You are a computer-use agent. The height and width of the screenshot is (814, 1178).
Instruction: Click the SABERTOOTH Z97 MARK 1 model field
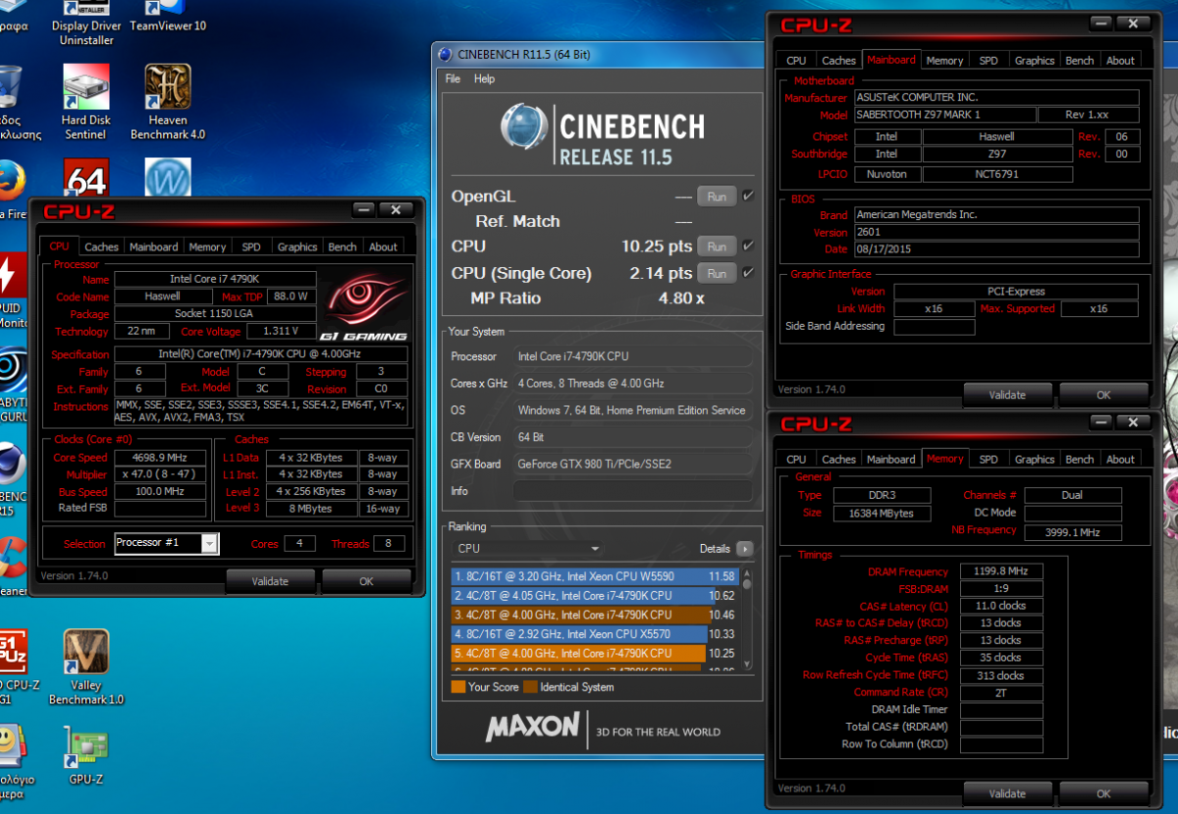(x=944, y=115)
